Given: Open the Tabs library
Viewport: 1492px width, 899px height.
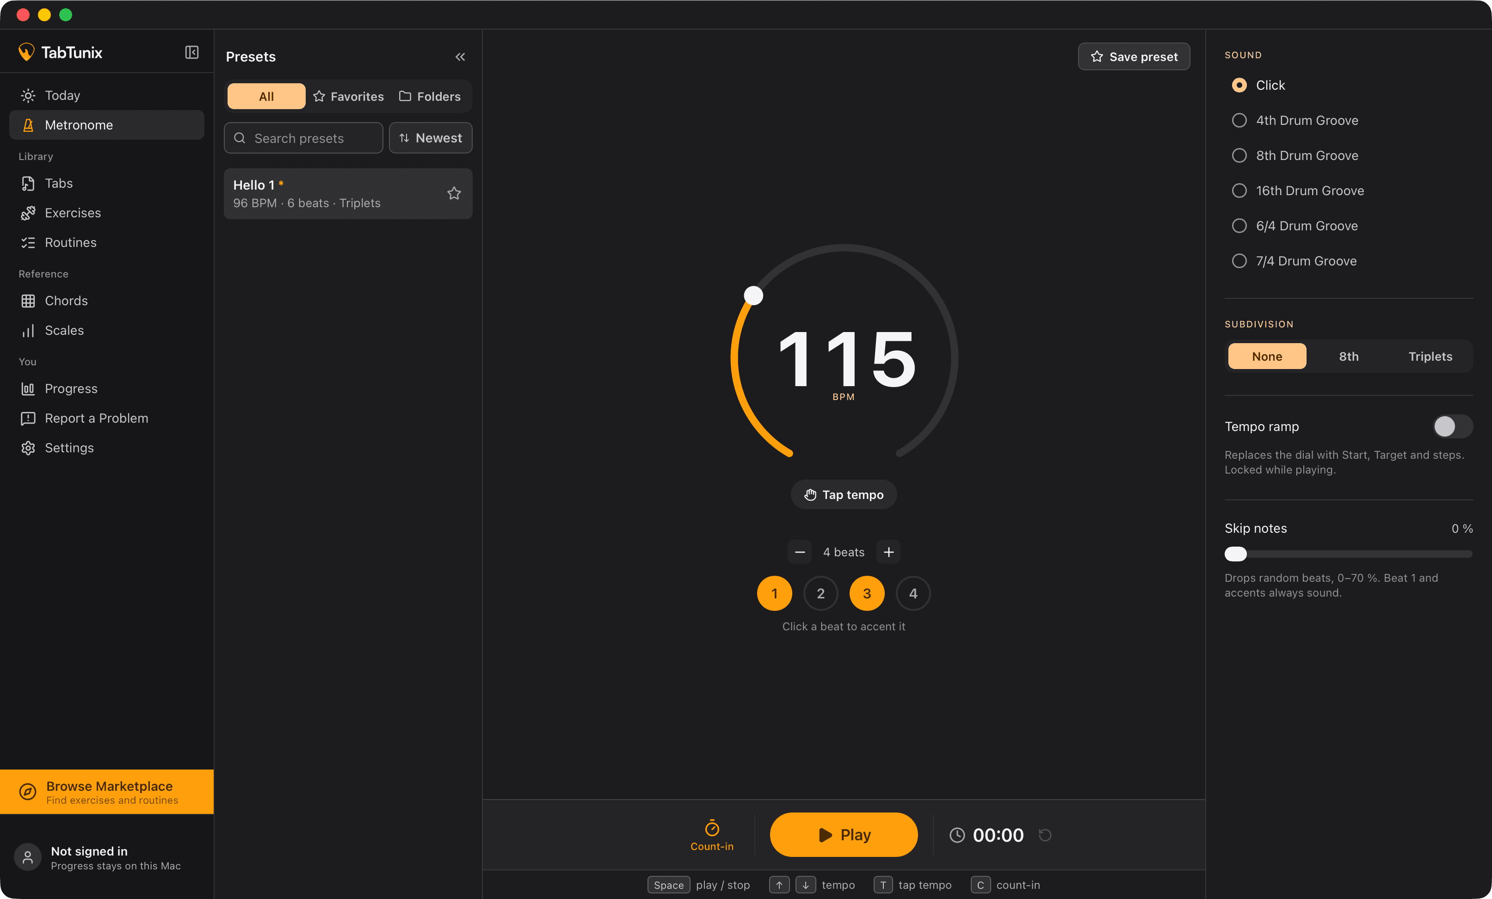Looking at the screenshot, I should tap(106, 184).
